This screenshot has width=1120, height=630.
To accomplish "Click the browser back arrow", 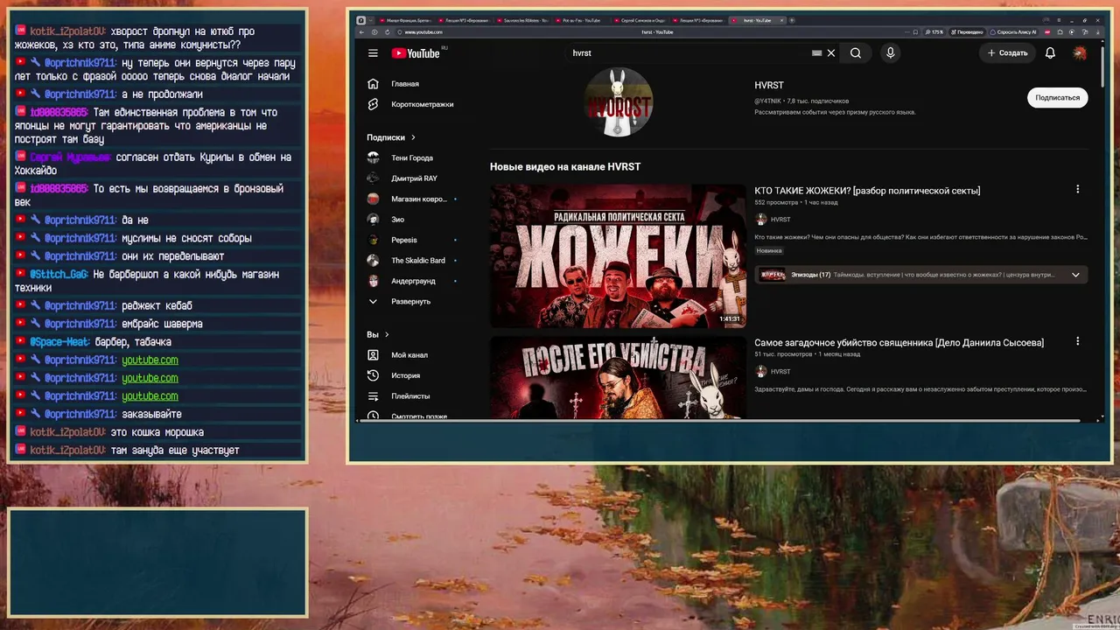I will 362,32.
